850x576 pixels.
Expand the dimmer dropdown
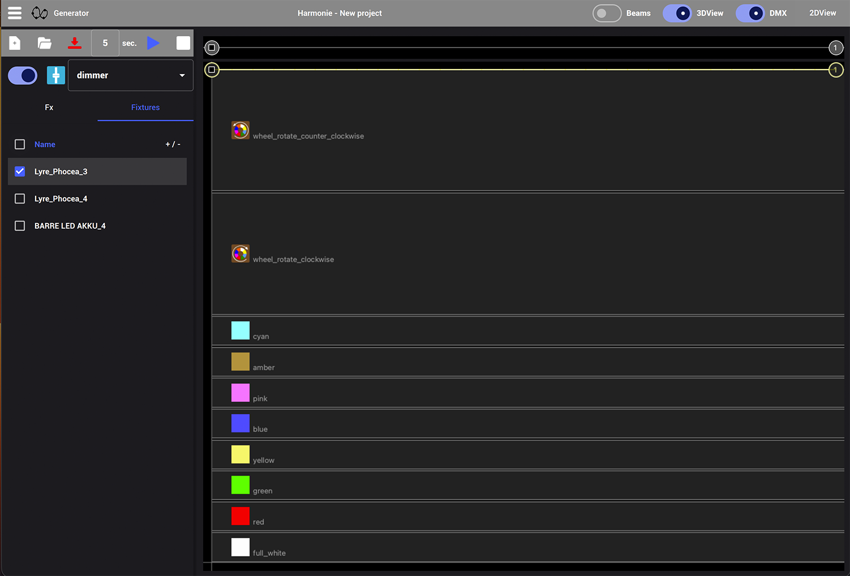click(131, 75)
